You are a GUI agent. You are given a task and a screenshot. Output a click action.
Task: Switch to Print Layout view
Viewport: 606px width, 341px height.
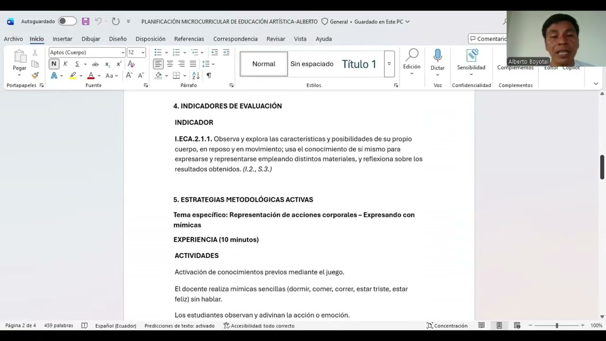tap(499, 325)
